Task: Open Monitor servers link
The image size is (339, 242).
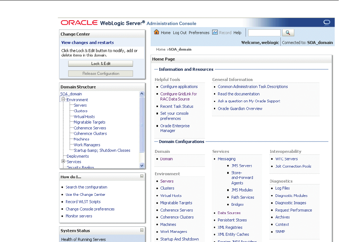Action: pyautogui.click(x=79, y=216)
